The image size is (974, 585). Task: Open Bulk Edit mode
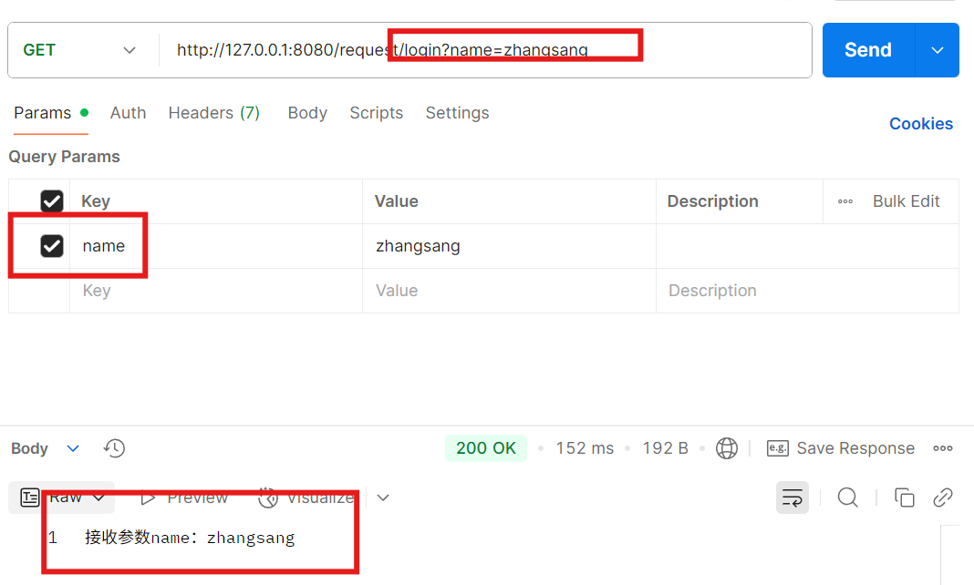906,201
